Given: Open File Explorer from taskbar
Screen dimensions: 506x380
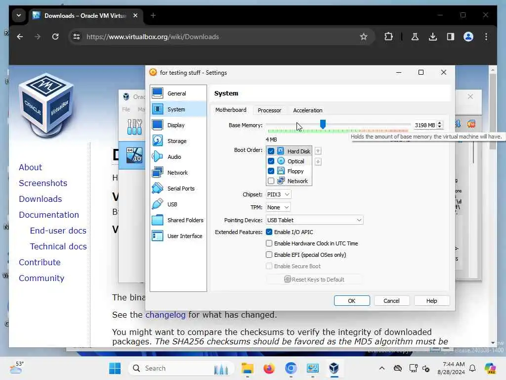Looking at the screenshot, I should [x=247, y=368].
